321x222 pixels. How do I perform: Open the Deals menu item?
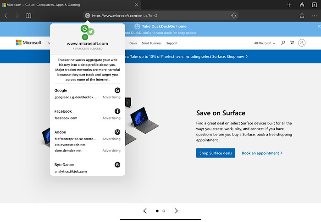click(x=133, y=43)
